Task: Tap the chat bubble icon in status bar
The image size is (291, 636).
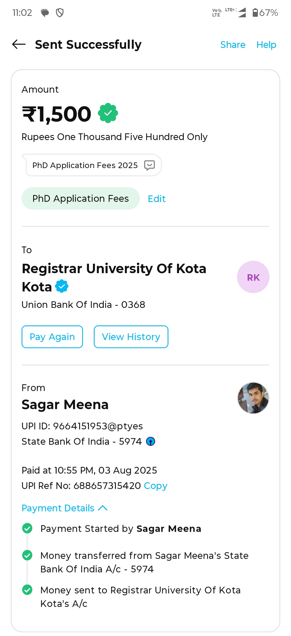Action: tap(45, 13)
